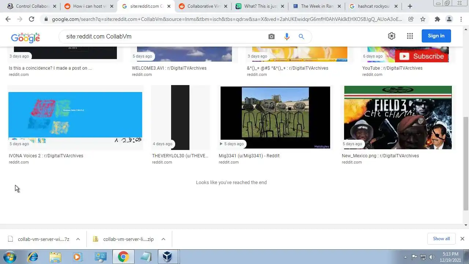
Task: Open the Action Center flag icon
Action: [x=414, y=257]
